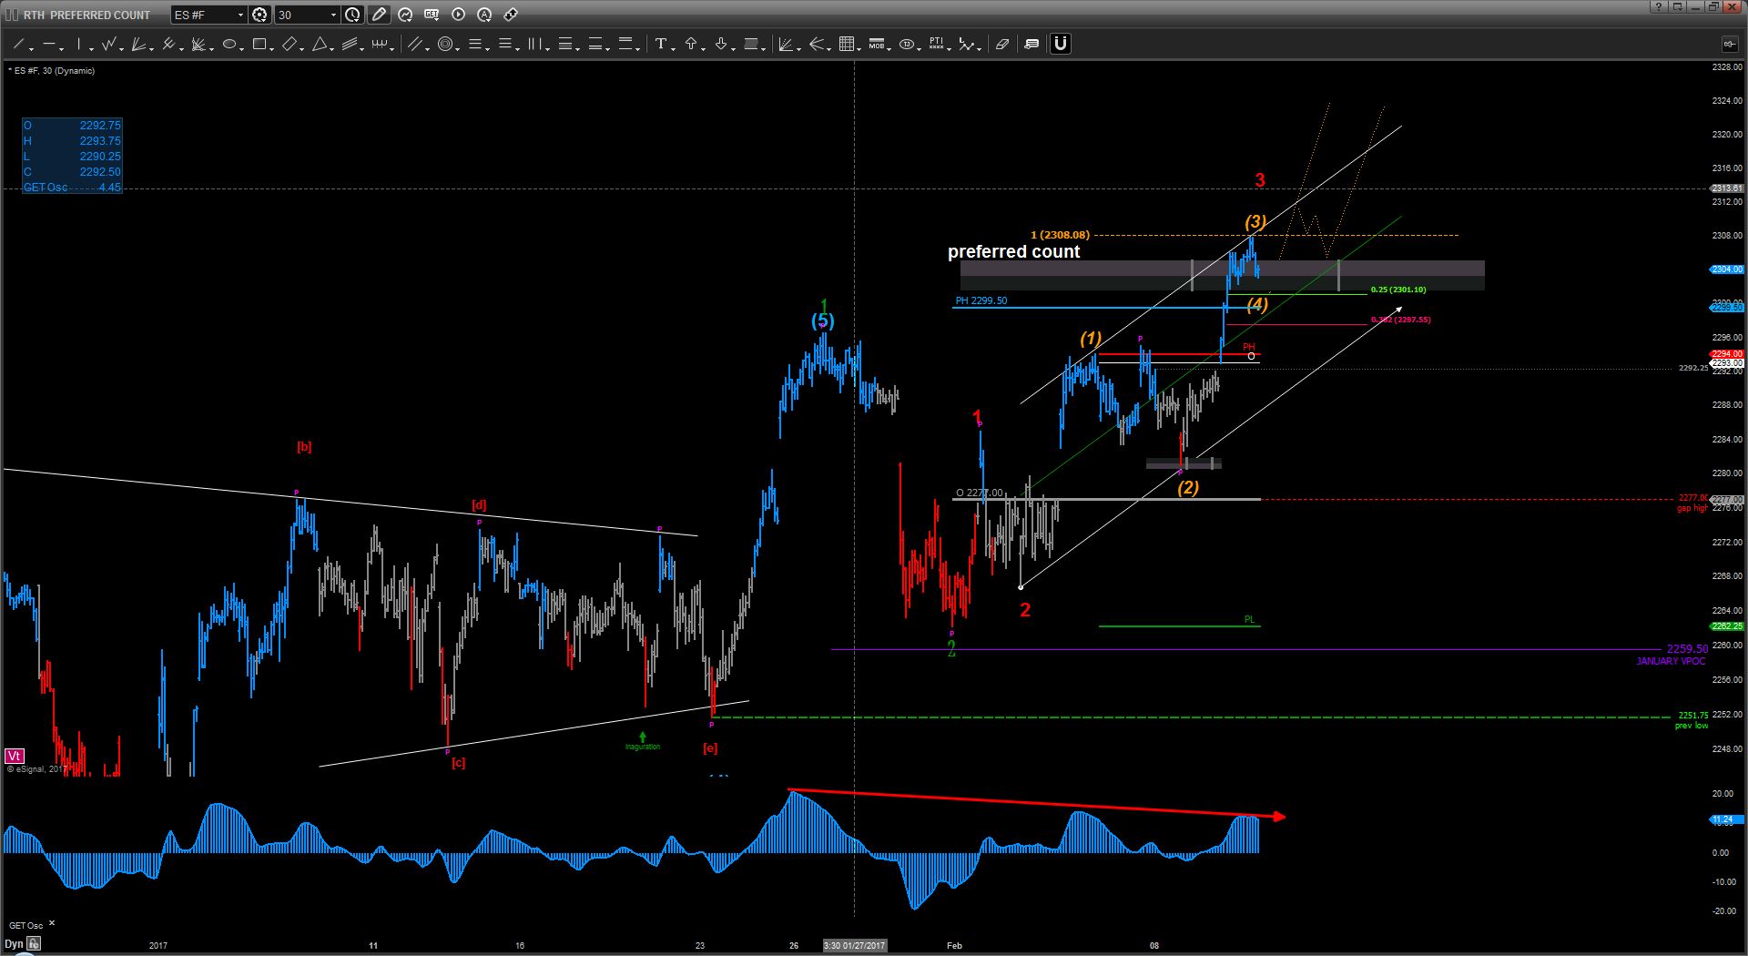The image size is (1748, 956).
Task: Click the 11.24 oscillator value marker
Action: click(1727, 819)
